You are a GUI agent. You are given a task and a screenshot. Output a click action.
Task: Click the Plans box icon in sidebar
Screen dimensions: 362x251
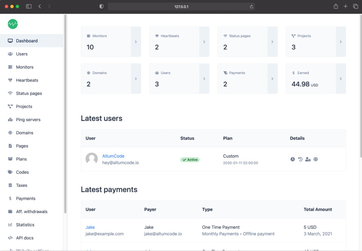point(10,159)
